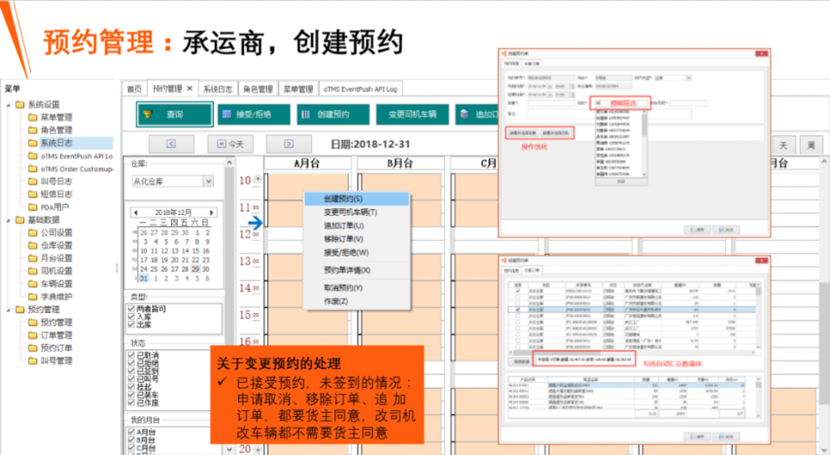Uncheck the A月台 dock checkbox
Screen dimensions: 830x455
131,433
